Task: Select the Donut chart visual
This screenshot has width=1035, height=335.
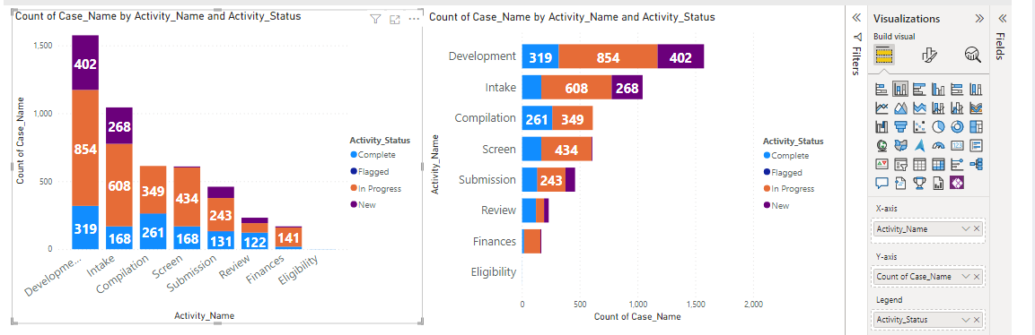Action: 956,126
